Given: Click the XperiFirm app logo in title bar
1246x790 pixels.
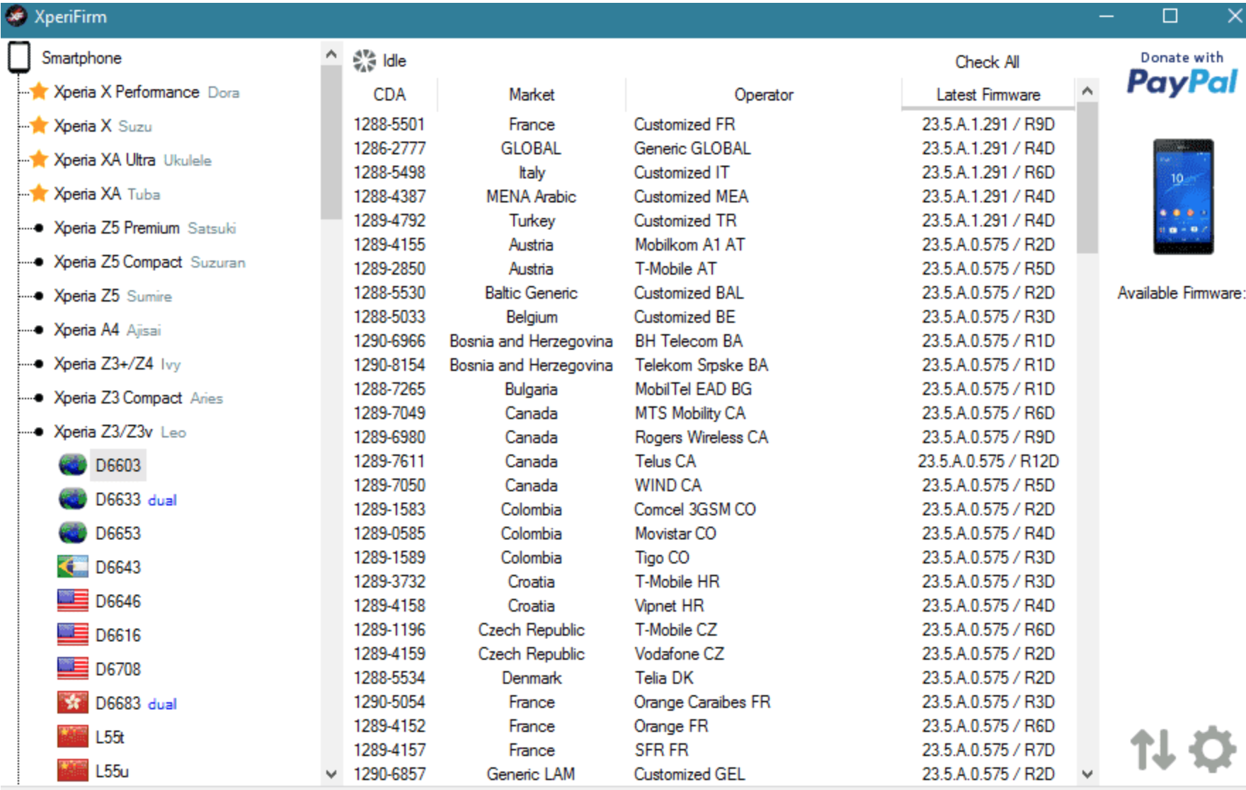Looking at the screenshot, I should 16,16.
